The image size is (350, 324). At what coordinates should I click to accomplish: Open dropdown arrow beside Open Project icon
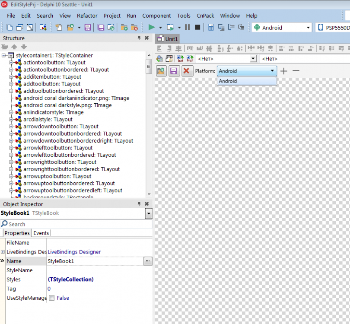coord(79,28)
